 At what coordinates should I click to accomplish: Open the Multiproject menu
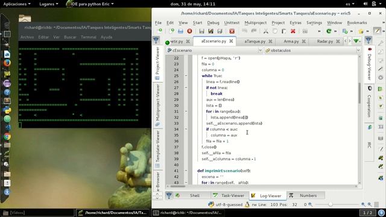pos(256,23)
